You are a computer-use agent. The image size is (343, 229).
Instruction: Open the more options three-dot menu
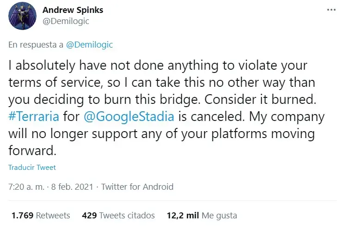coord(331,10)
